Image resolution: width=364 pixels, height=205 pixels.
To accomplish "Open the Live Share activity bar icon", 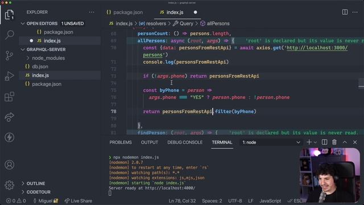I will tap(9, 117).
